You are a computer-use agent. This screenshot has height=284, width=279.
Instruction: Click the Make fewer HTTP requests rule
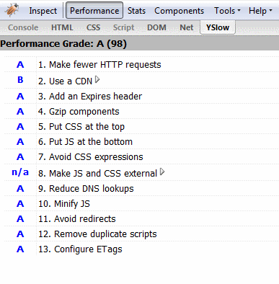[99, 65]
